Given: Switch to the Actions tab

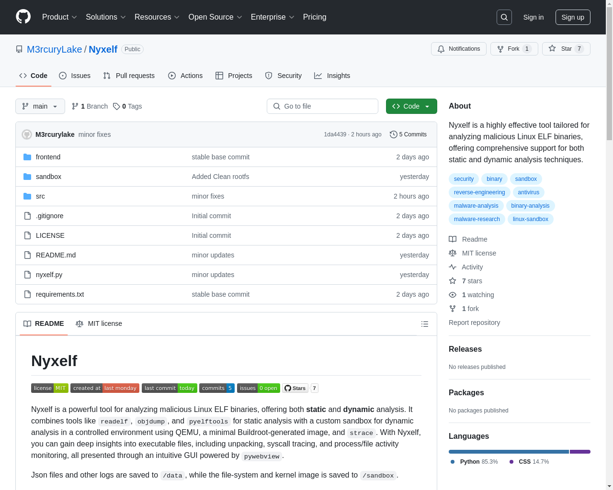Looking at the screenshot, I should (x=185, y=76).
